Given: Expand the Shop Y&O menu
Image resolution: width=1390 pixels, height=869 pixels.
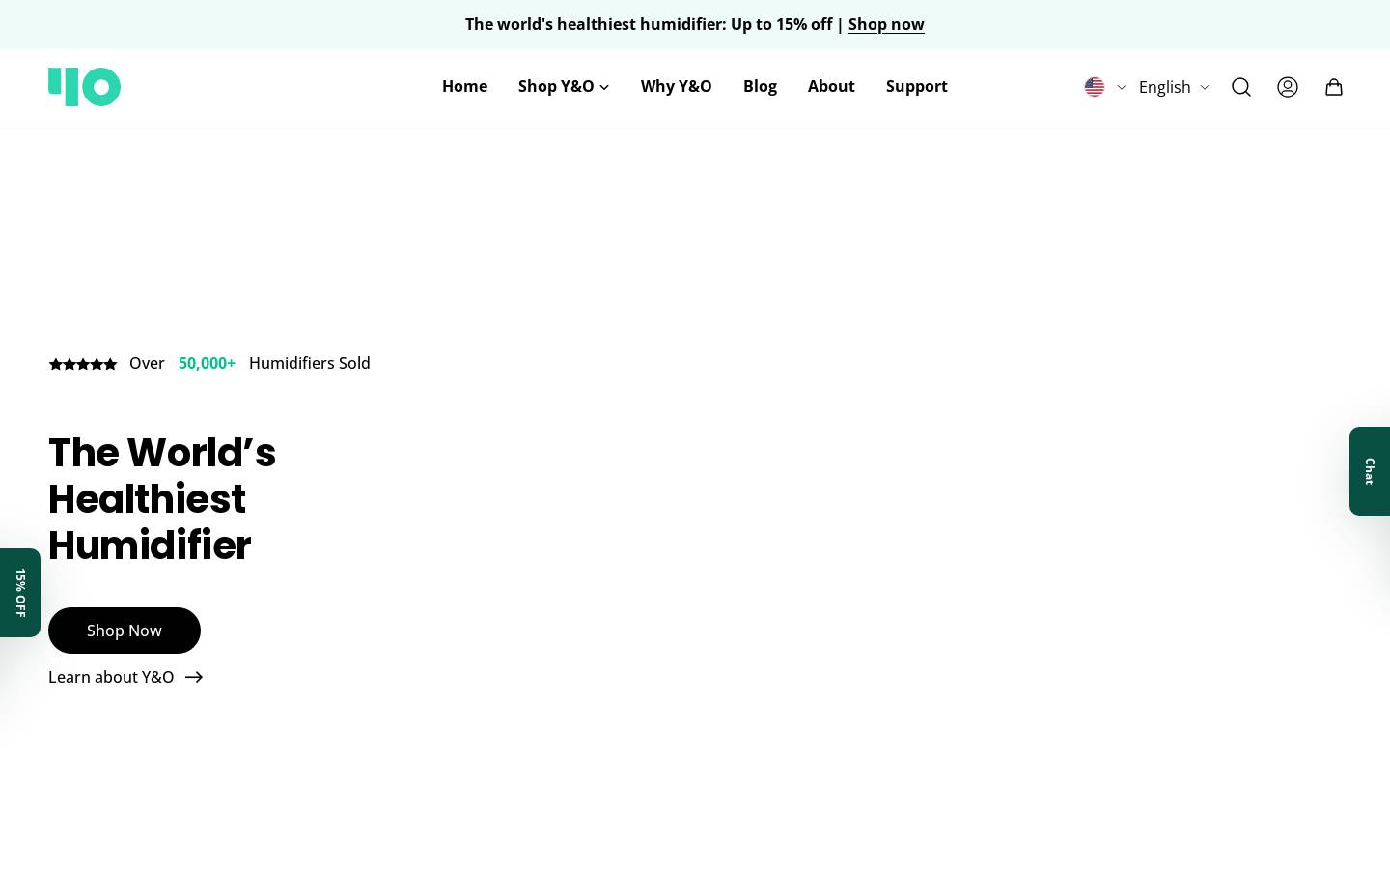Looking at the screenshot, I should click(x=564, y=86).
